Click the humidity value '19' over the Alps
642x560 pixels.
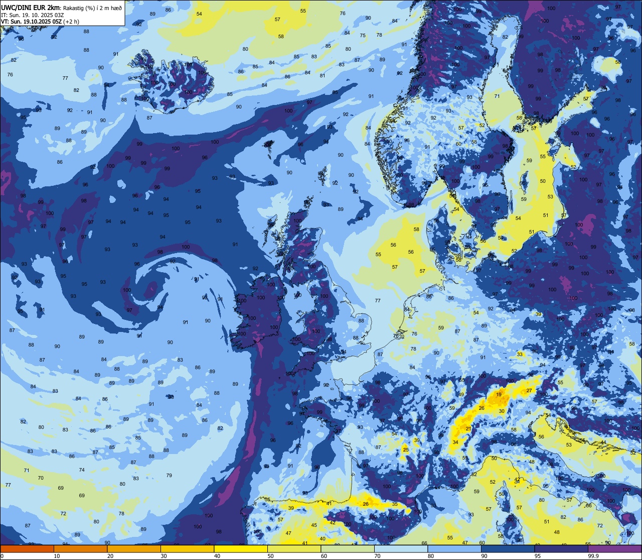pos(499,395)
